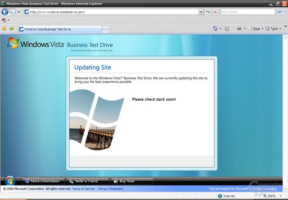This screenshot has width=288, height=200.
Task: Click the Internet zone status indicator
Action: 226,196
